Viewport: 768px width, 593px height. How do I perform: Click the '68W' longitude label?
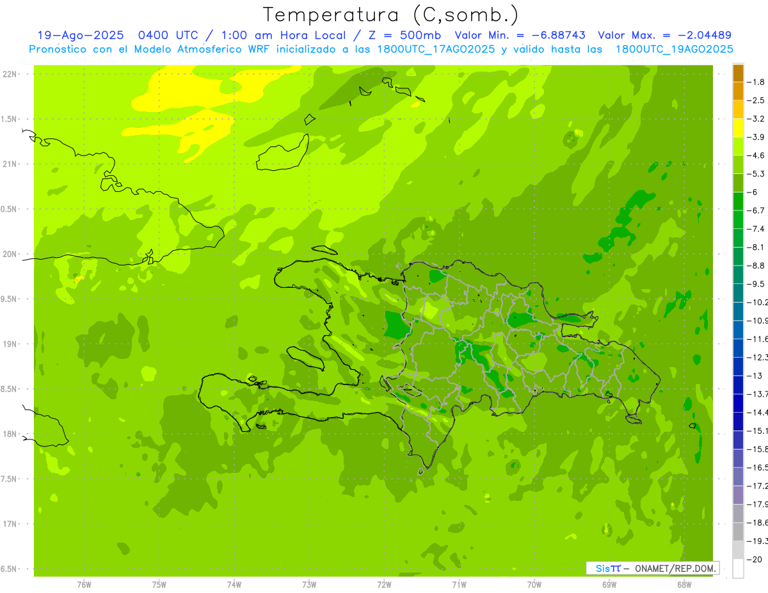pos(684,585)
